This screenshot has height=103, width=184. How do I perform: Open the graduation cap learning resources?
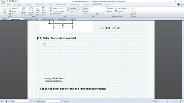[178, 5]
